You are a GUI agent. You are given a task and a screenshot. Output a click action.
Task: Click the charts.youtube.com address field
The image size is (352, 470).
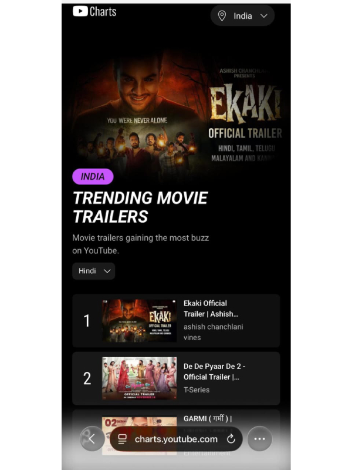pos(176,439)
